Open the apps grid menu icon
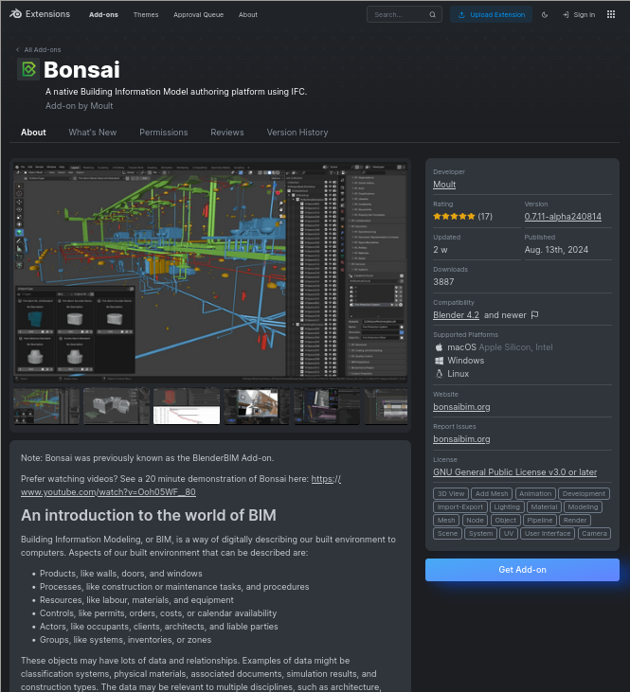630x692 pixels. click(x=610, y=14)
